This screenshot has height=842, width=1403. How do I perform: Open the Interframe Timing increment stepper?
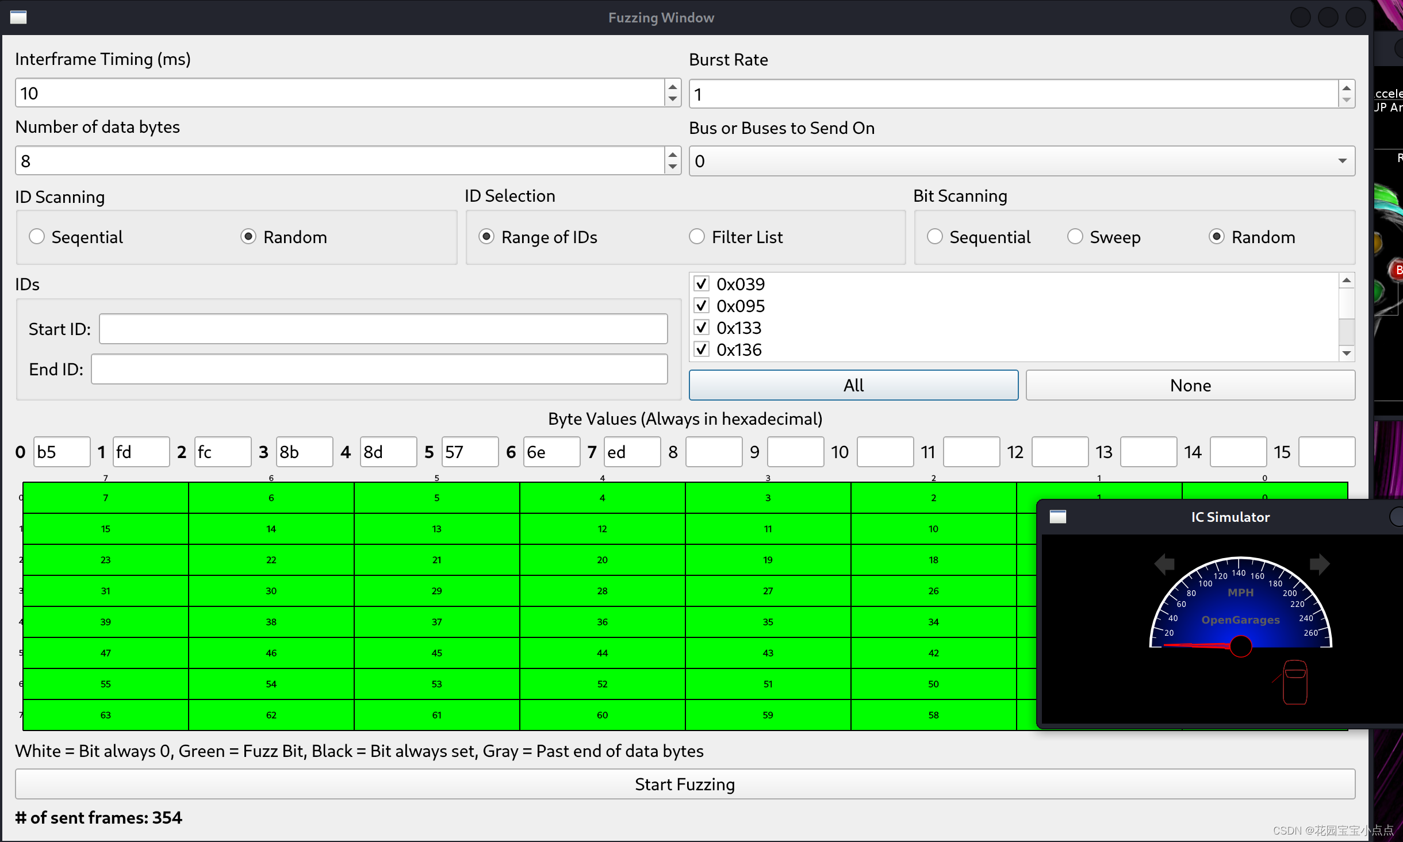[x=672, y=87]
